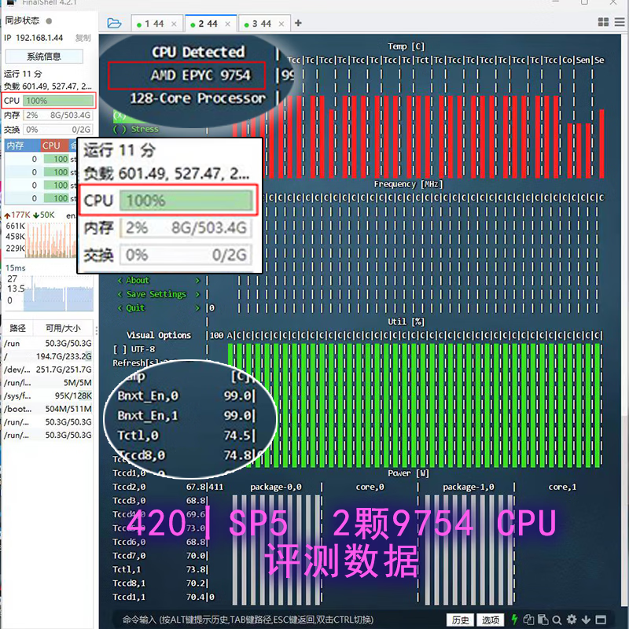Viewport: 629px width, 629px height.
Task: Open terminal settings gear icon
Action: [572, 620]
